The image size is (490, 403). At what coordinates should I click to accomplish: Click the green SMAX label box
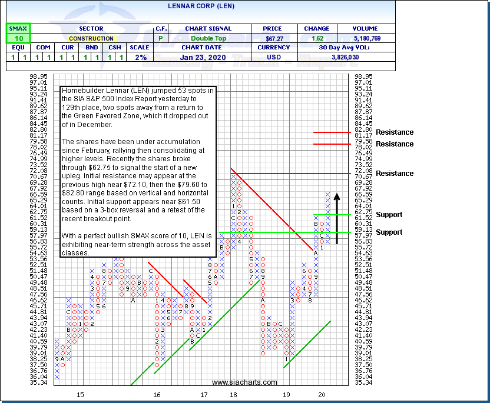pyautogui.click(x=18, y=28)
